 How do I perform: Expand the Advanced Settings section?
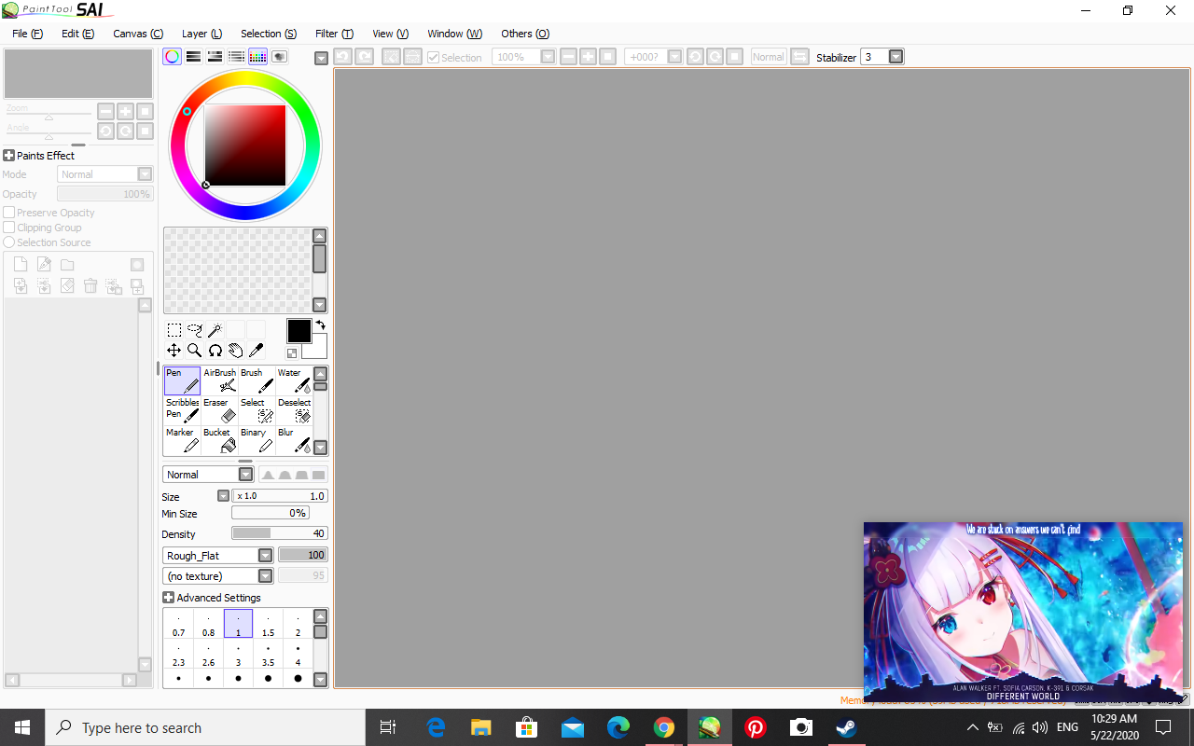169,598
